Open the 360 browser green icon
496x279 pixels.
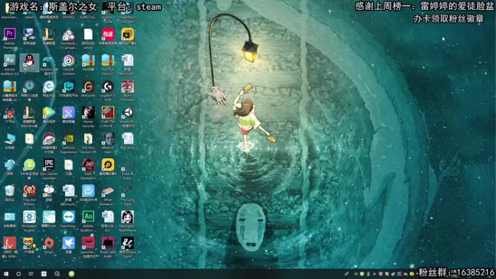(29, 169)
